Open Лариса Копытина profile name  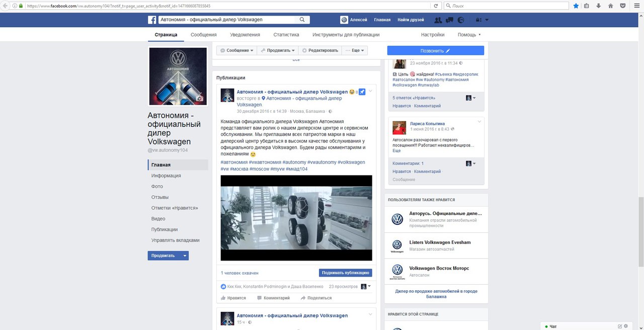click(x=427, y=123)
